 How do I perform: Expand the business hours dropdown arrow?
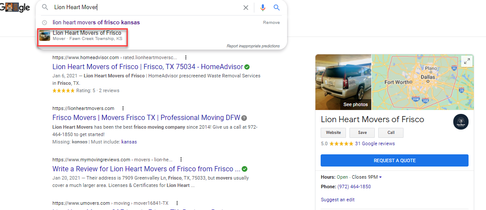coord(380,177)
